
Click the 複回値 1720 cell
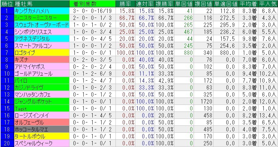click(203, 101)
